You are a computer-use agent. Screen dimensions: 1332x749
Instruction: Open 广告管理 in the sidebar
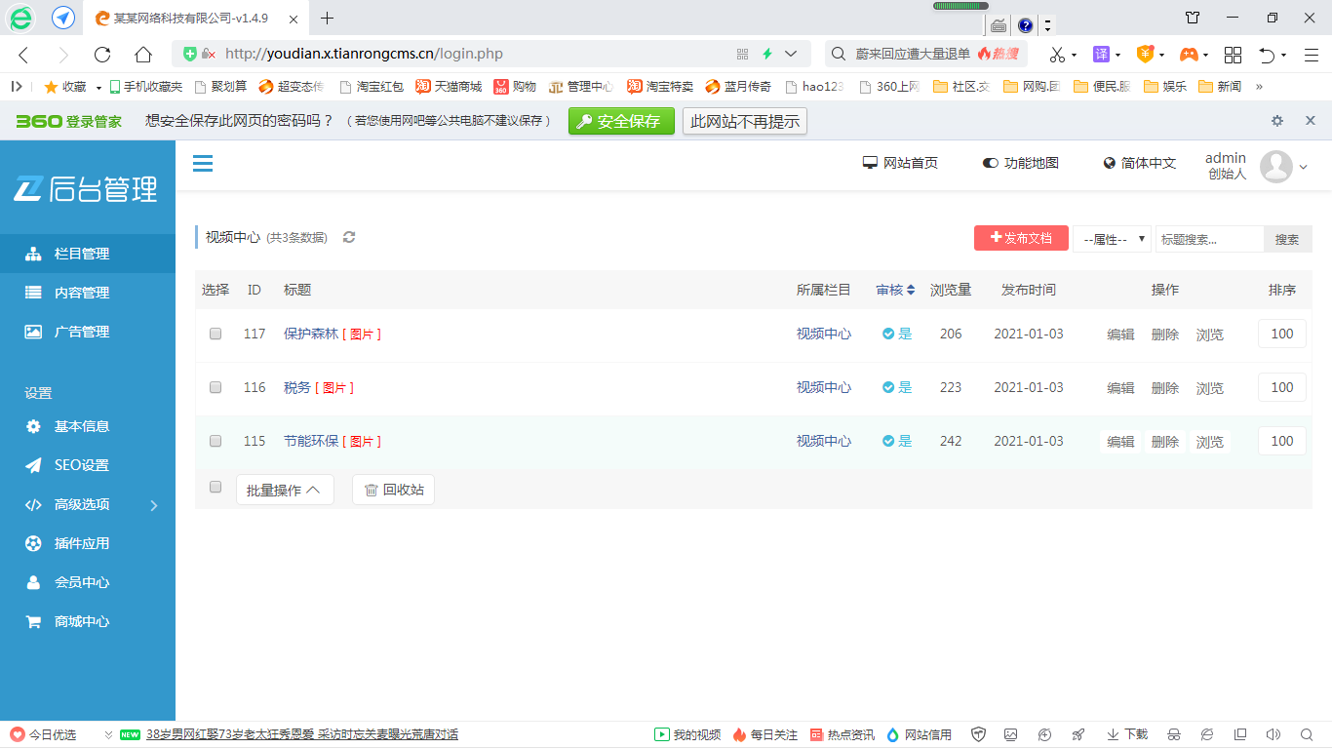88,332
